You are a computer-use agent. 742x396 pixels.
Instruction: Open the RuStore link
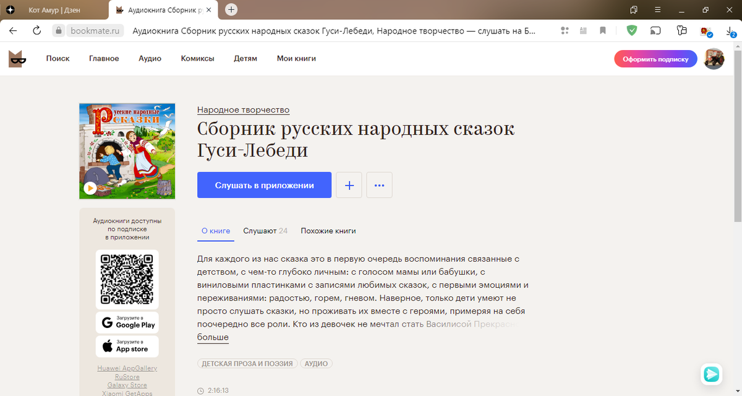[127, 377]
